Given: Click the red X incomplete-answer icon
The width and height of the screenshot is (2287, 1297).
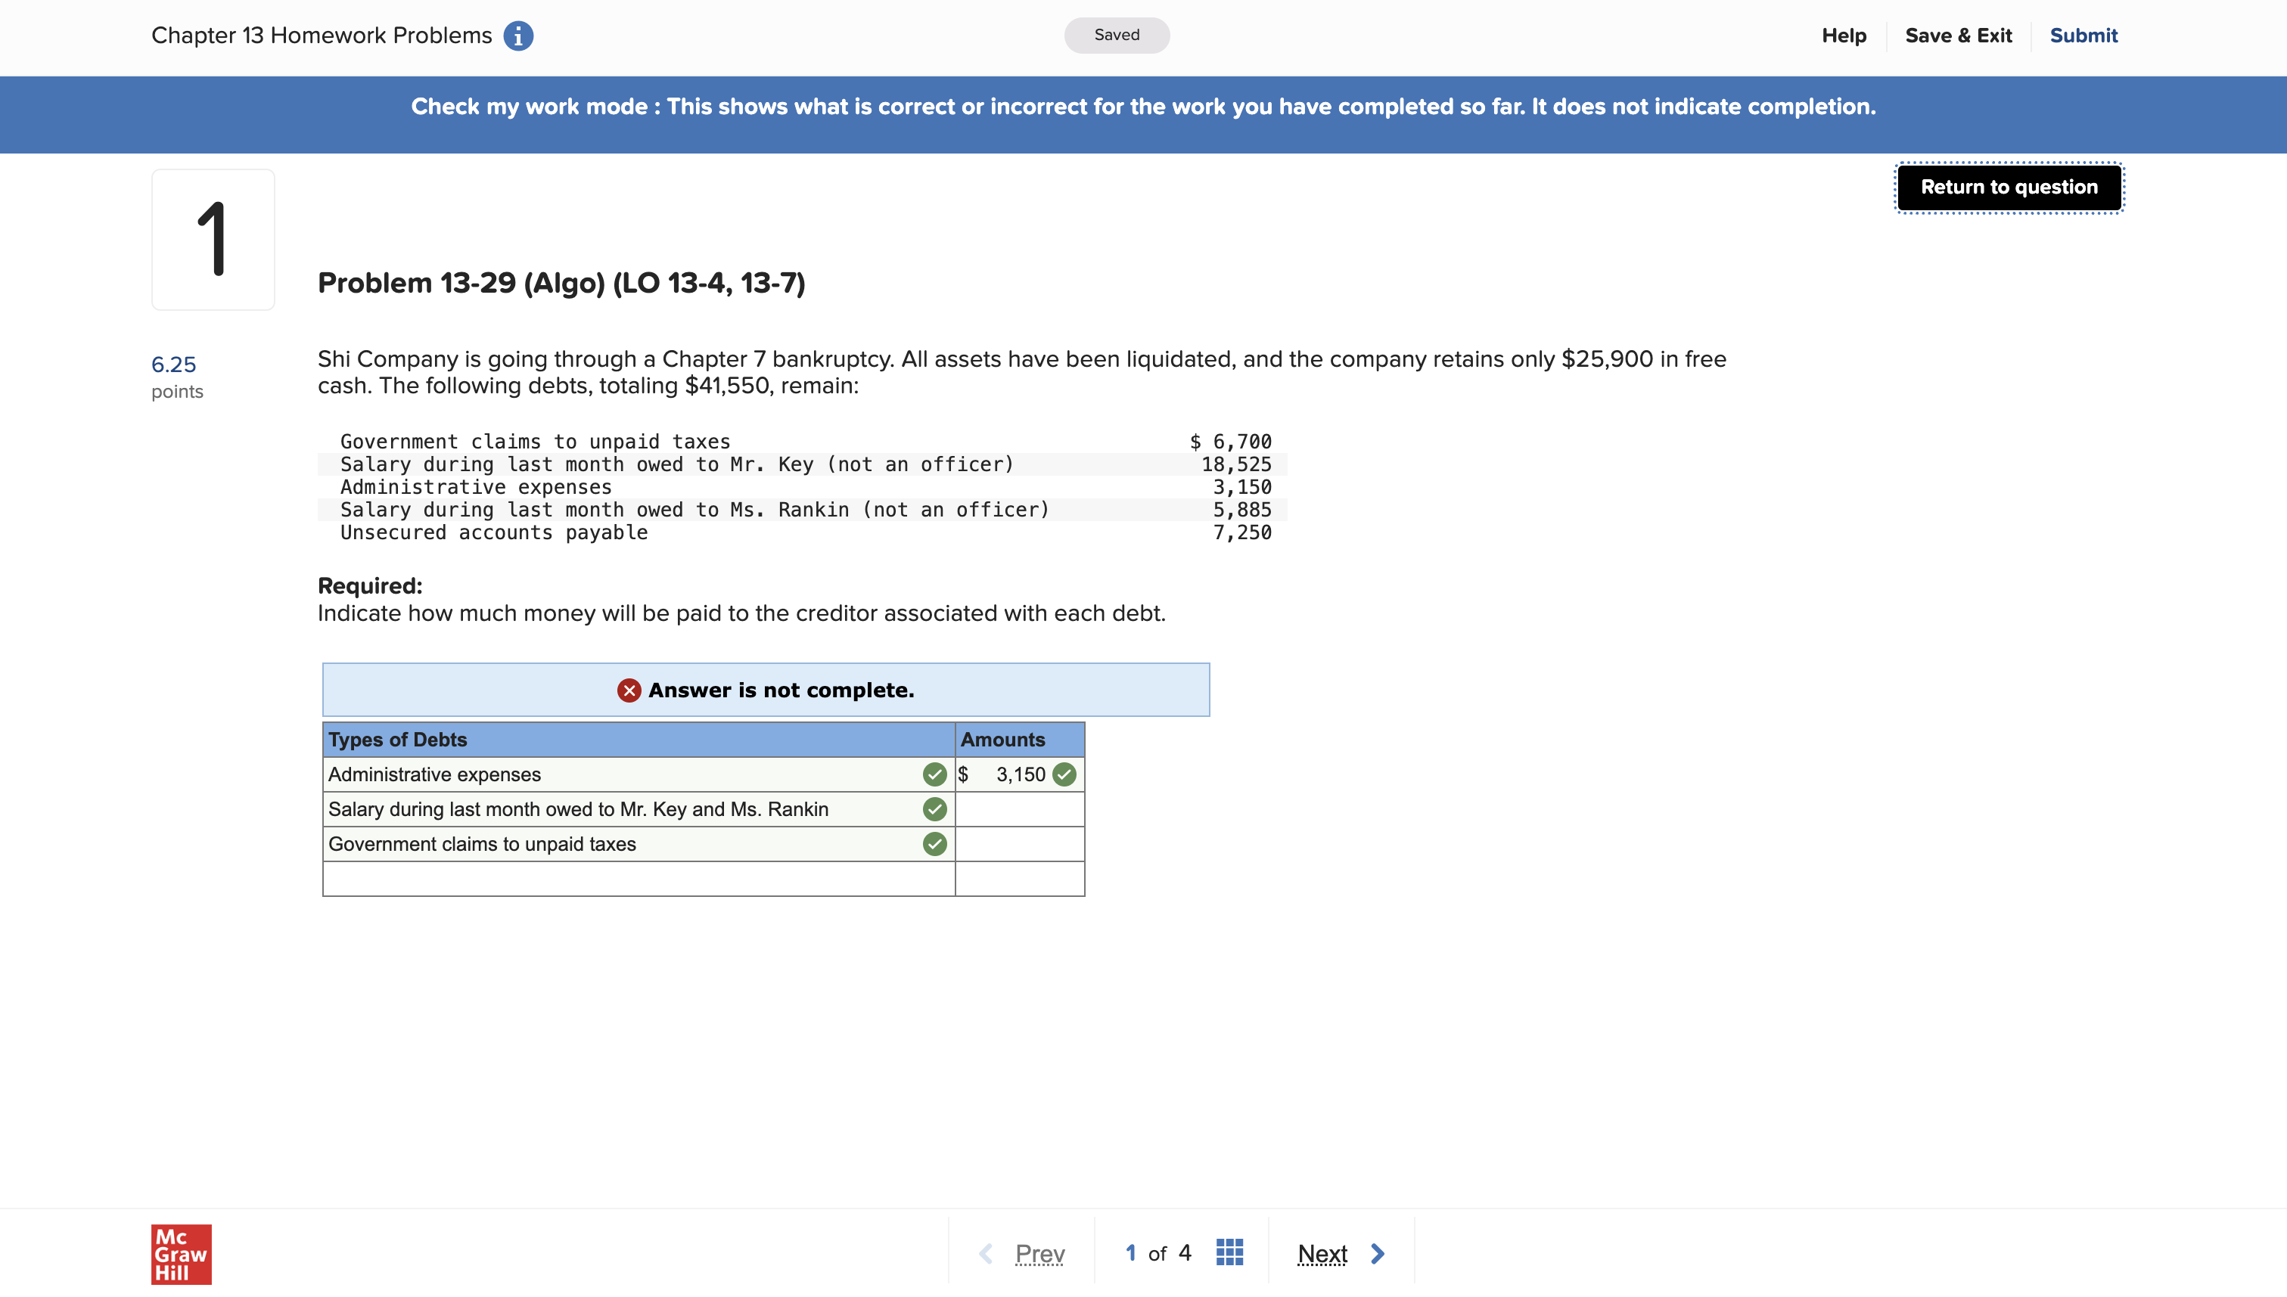Looking at the screenshot, I should [x=629, y=690].
